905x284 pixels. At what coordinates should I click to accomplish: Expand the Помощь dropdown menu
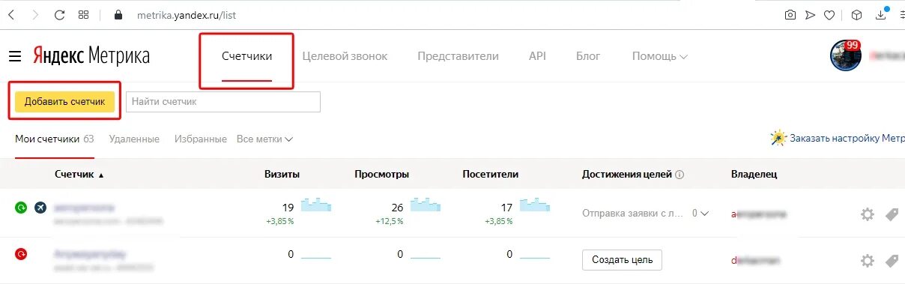[x=659, y=56]
